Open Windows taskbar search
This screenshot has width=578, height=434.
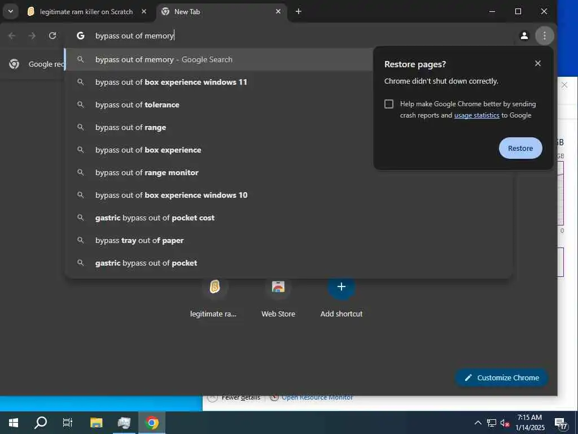click(x=41, y=423)
